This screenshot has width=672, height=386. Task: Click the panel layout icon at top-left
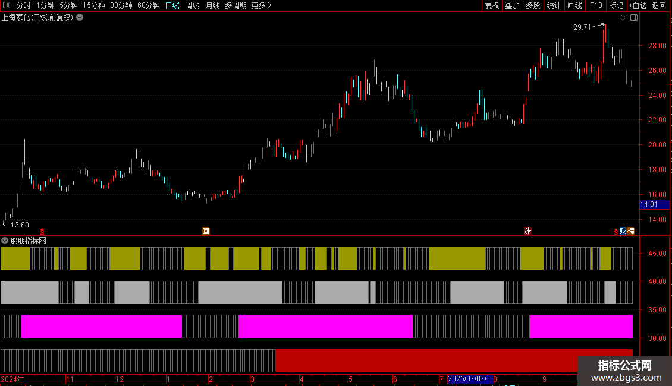(7, 5)
